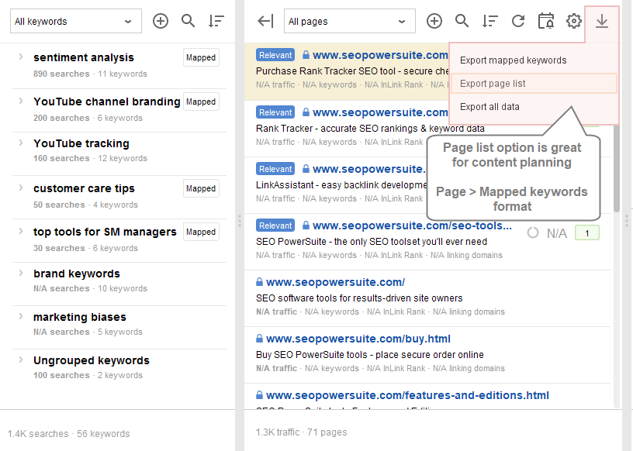The width and height of the screenshot is (633, 451).
Task: Open sort options for keyword groups
Action: point(216,21)
